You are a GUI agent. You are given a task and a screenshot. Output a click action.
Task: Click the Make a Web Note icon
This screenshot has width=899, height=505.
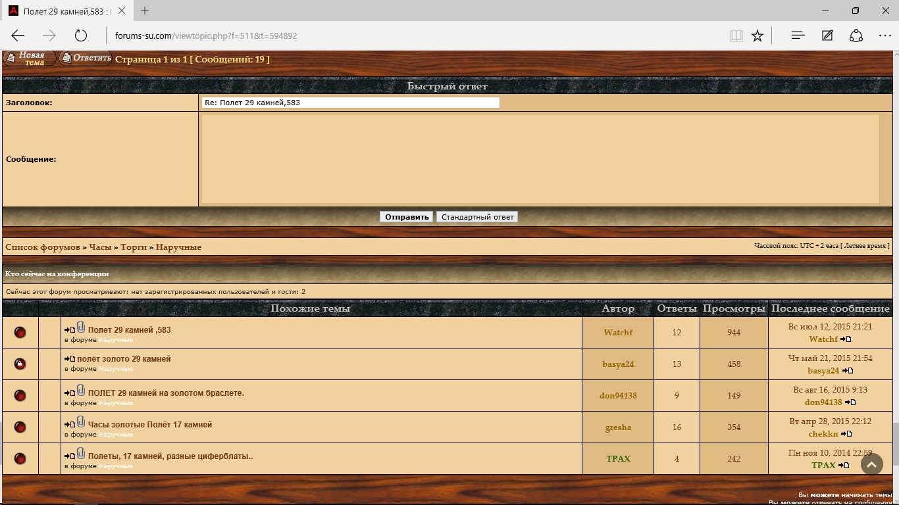pyautogui.click(x=827, y=36)
